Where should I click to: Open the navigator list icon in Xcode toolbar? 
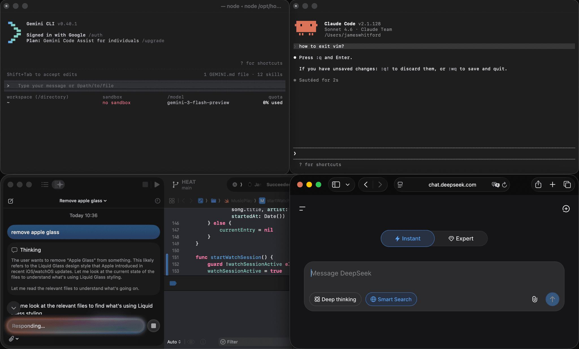pos(45,185)
